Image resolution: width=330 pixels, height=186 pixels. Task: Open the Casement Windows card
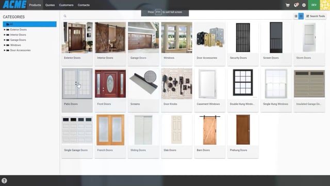(x=210, y=90)
